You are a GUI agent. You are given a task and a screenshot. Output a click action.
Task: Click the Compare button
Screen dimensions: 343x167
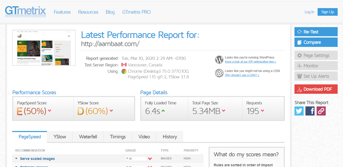coord(316,42)
